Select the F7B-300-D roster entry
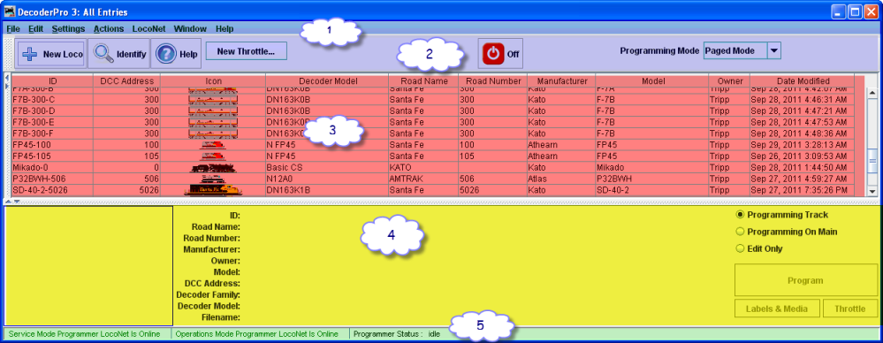Screen dimensions: 883x343 click(434, 111)
